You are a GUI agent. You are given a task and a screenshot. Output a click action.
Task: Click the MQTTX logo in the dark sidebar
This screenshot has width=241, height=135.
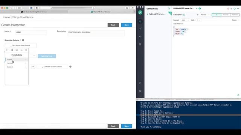point(140,12)
